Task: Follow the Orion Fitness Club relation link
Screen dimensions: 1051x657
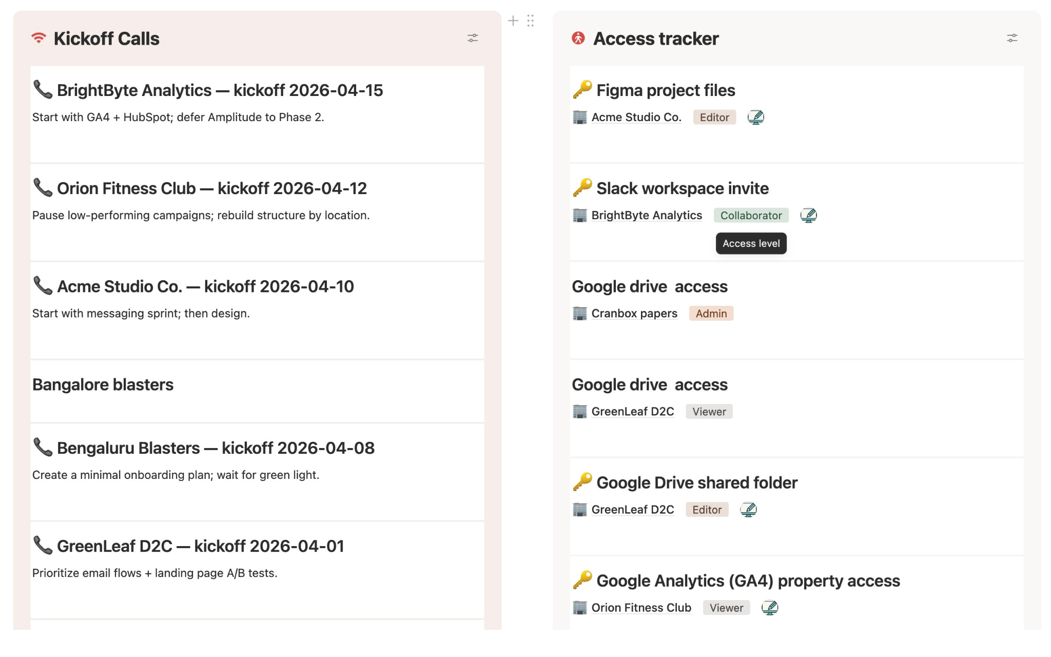Action: coord(641,607)
